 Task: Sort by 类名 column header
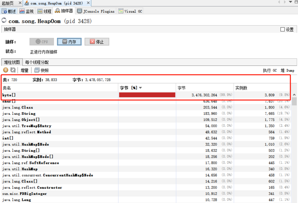(60, 88)
